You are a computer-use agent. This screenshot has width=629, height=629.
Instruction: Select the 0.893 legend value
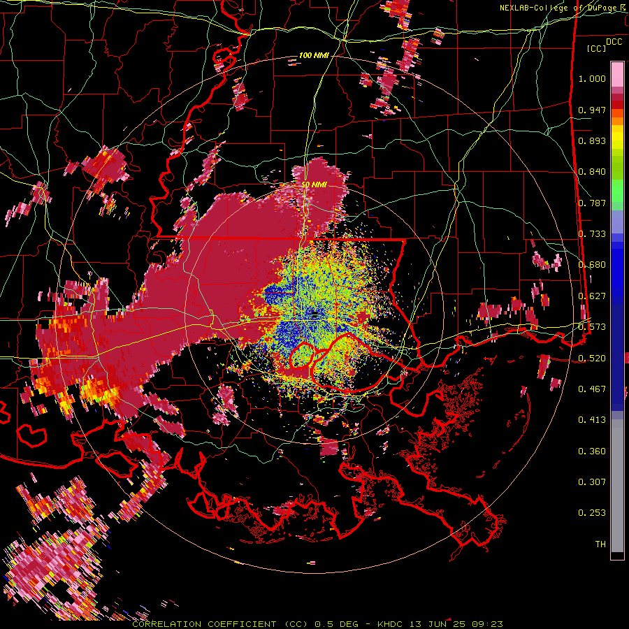pos(592,140)
